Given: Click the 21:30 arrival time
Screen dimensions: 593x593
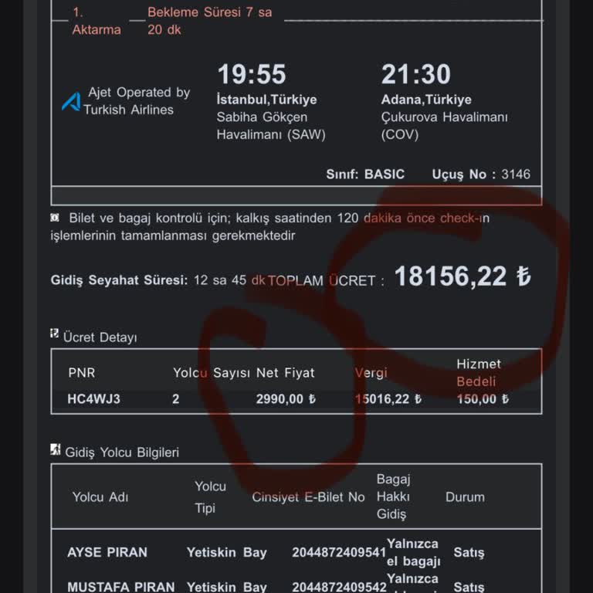Looking at the screenshot, I should pyautogui.click(x=415, y=74).
